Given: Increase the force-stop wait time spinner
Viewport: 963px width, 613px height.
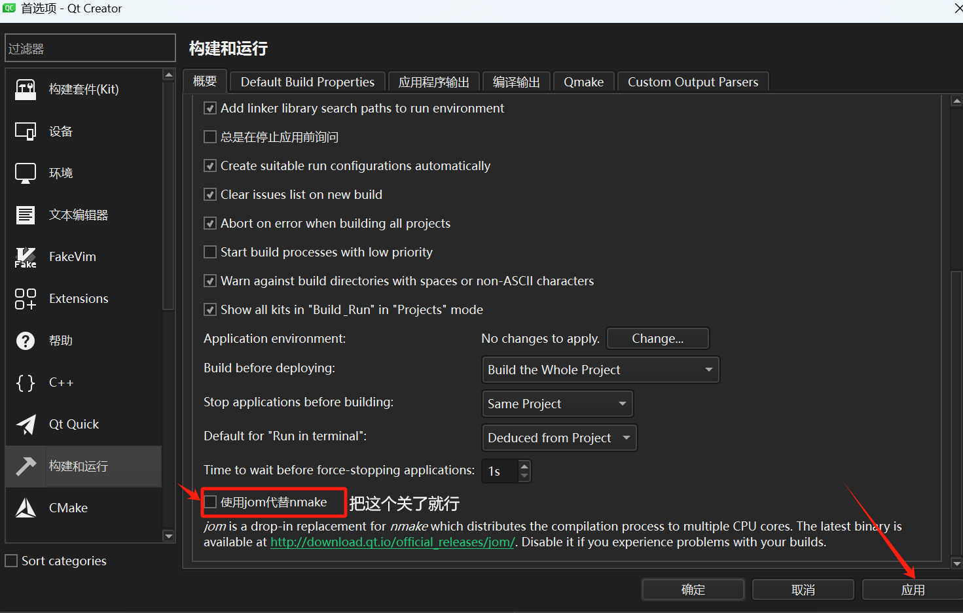Looking at the screenshot, I should click(x=524, y=466).
